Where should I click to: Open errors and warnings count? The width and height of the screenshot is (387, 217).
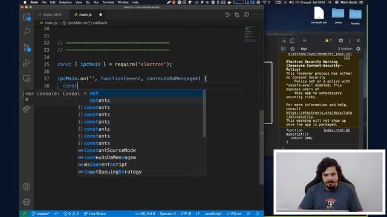[71, 214]
